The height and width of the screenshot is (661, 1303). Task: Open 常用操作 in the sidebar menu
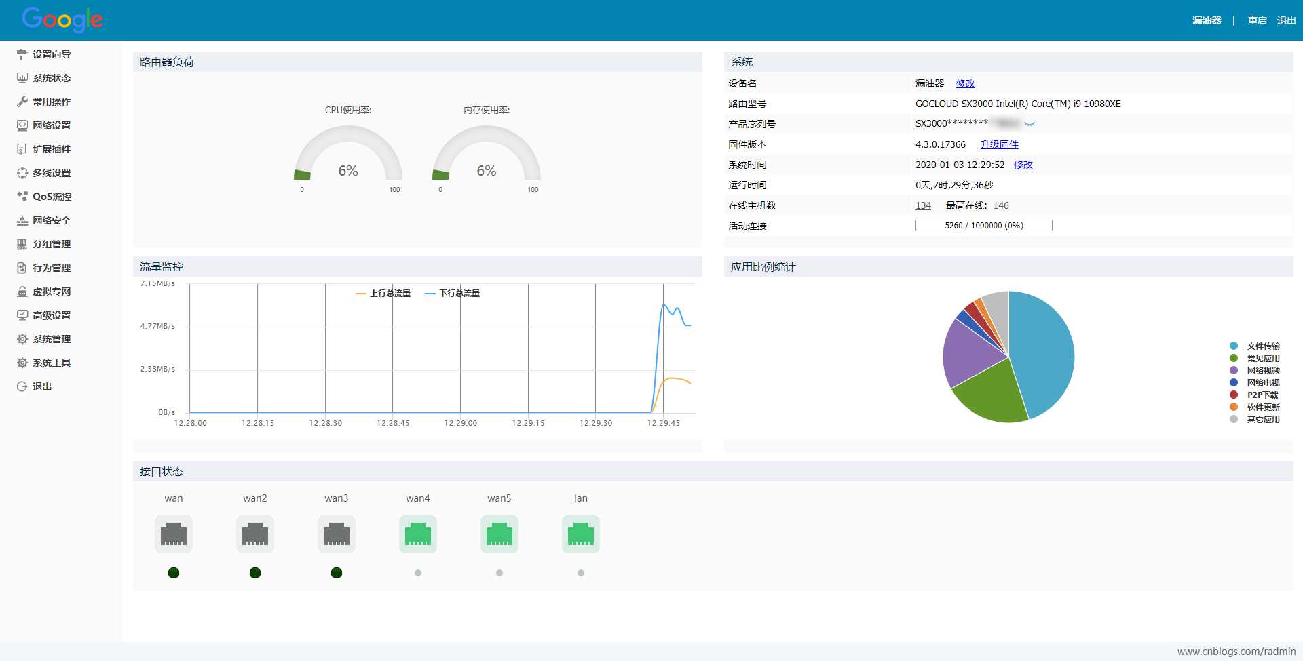point(52,102)
